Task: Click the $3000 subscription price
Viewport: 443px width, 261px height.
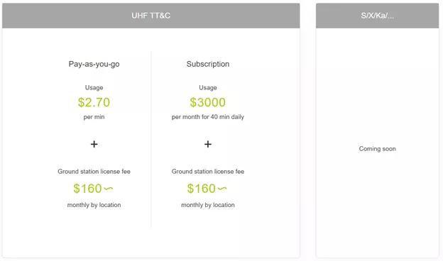Action: (208, 102)
